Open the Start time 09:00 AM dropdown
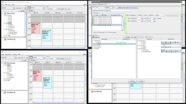Image resolution: width=186 pixels, height=104 pixels. click(x=154, y=18)
